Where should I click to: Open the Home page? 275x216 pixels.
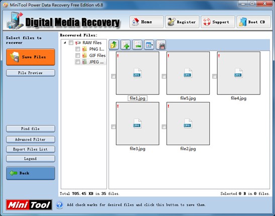[146, 22]
